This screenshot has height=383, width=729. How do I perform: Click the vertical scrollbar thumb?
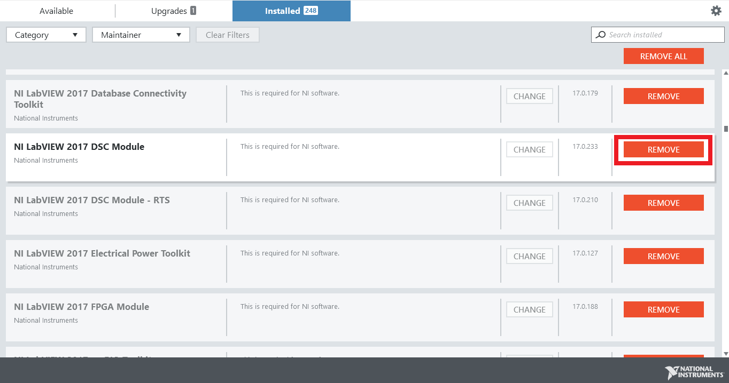pyautogui.click(x=726, y=129)
